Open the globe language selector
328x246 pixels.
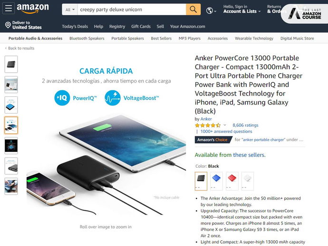210,9
